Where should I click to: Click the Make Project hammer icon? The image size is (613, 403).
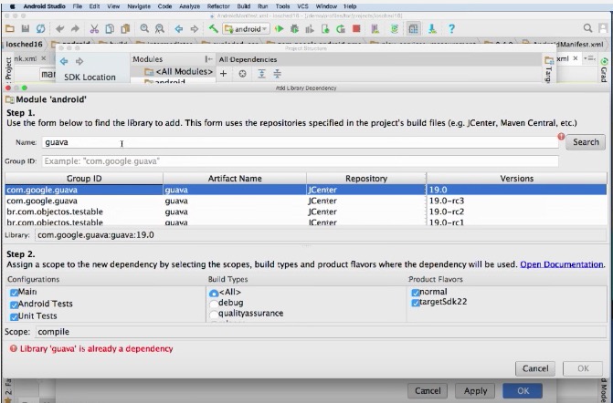(x=213, y=28)
